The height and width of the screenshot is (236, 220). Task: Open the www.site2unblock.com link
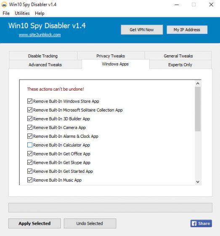coord(40,35)
